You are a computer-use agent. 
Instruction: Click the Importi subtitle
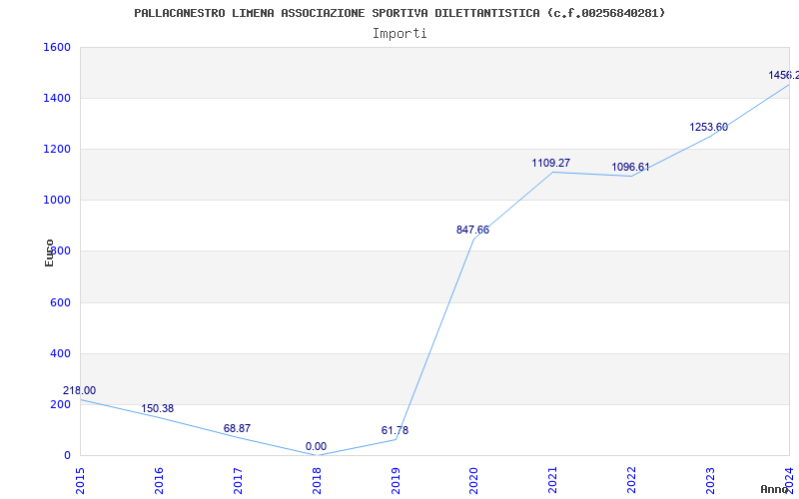click(x=399, y=34)
